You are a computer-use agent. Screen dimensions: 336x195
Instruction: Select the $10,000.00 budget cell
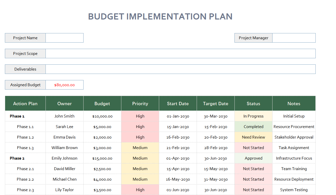pos(102,116)
